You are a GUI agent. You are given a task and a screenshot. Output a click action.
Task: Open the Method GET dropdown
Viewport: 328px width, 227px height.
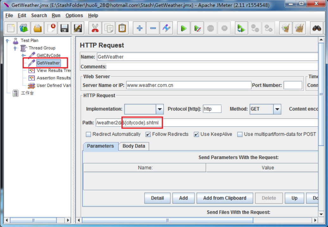pos(277,109)
